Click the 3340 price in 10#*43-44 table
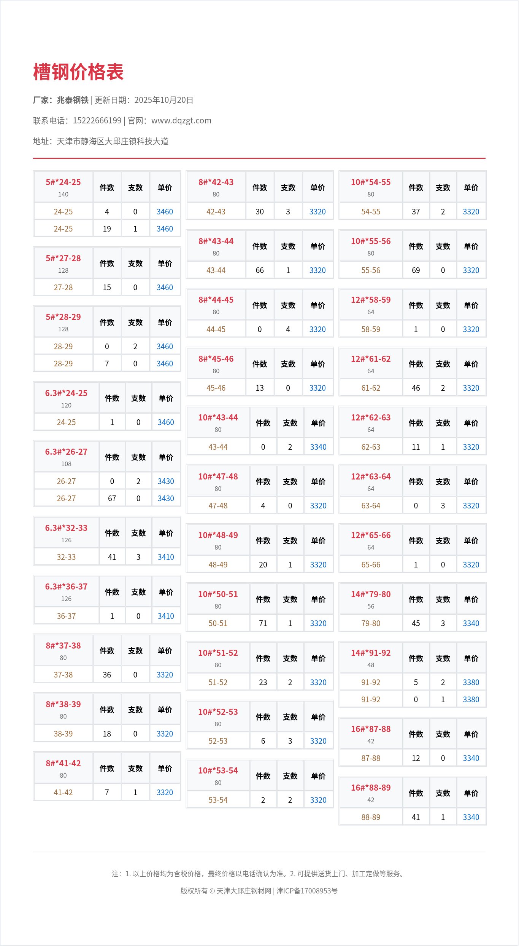Screen dimensions: 519x946 318,447
